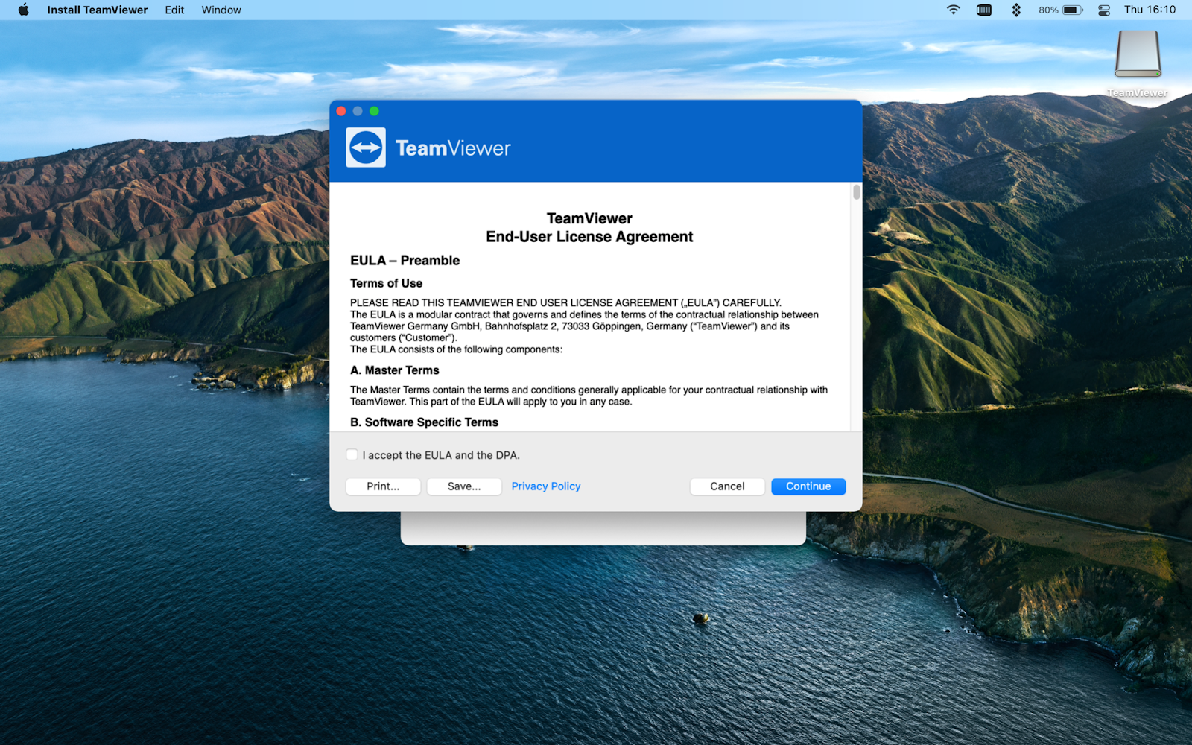Viewport: 1192px width, 745px height.
Task: Click the 'B. Software Specific Terms' heading
Action: point(424,422)
